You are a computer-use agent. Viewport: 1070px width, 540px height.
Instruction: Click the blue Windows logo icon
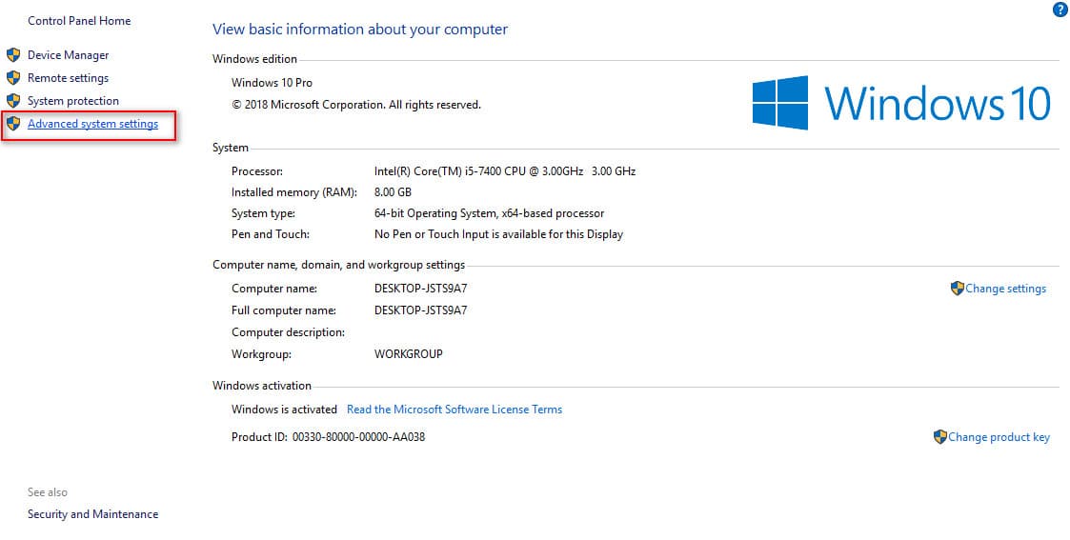pos(779,103)
